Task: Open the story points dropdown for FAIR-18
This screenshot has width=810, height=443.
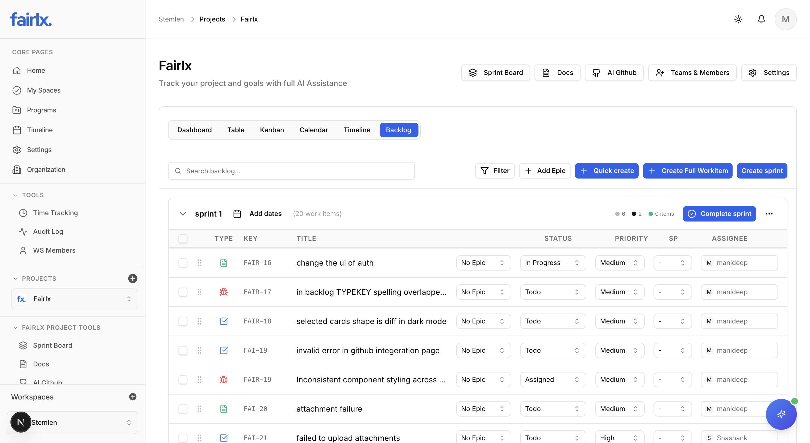Action: click(x=673, y=321)
